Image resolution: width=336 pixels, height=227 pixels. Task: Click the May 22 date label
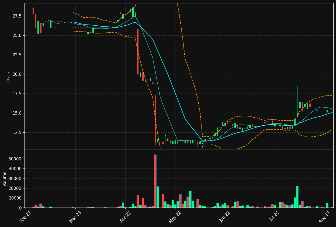point(175,217)
